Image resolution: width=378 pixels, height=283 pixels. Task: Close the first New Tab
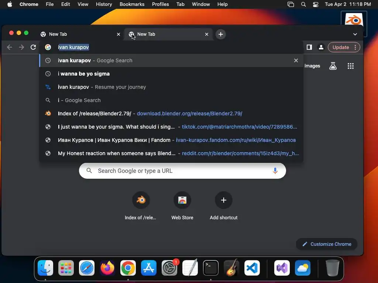(118, 34)
